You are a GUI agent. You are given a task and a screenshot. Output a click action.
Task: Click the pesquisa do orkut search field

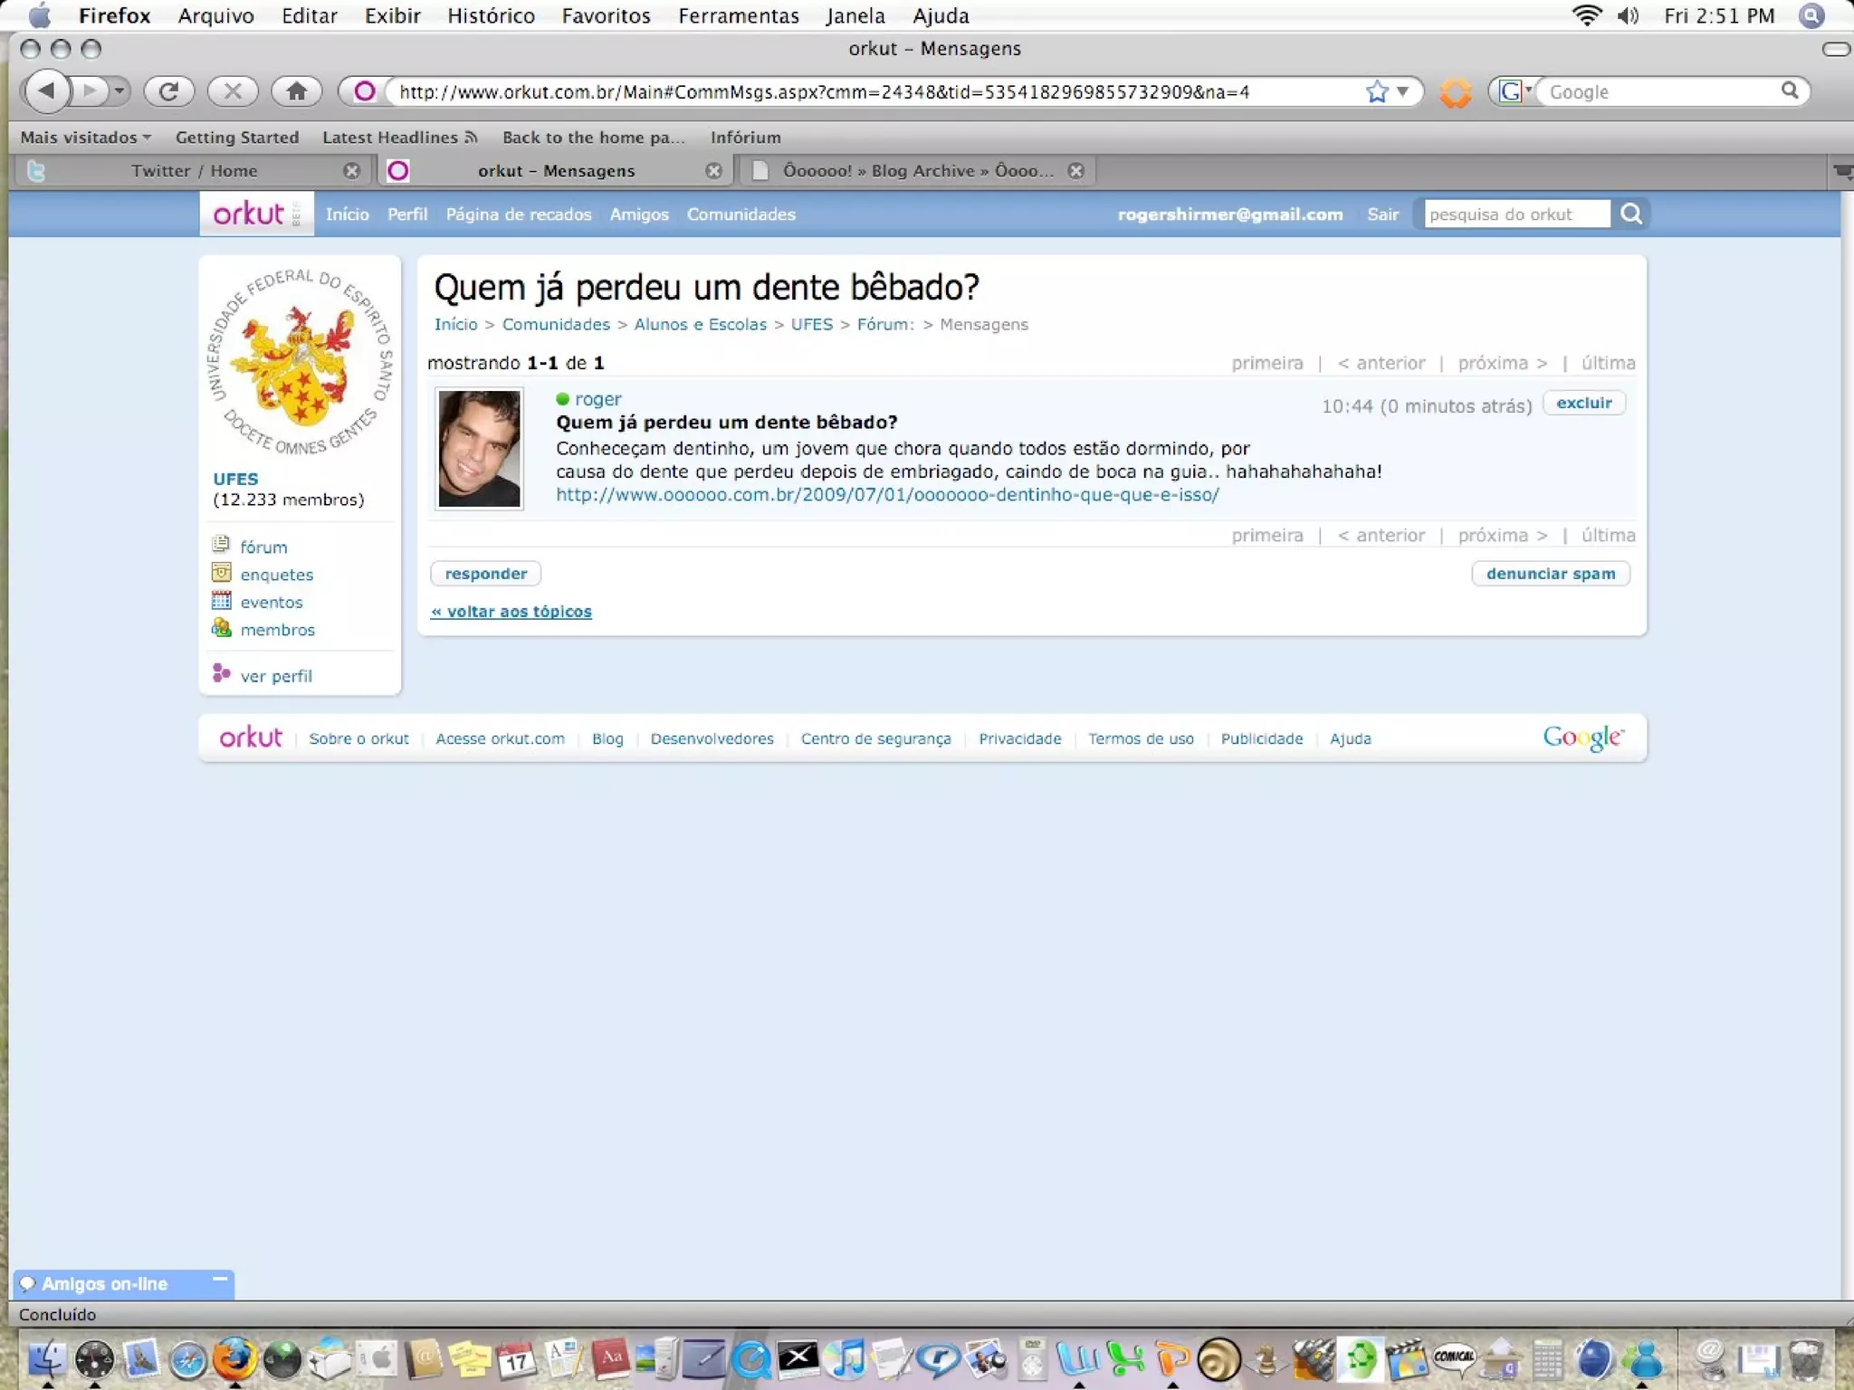coord(1515,214)
